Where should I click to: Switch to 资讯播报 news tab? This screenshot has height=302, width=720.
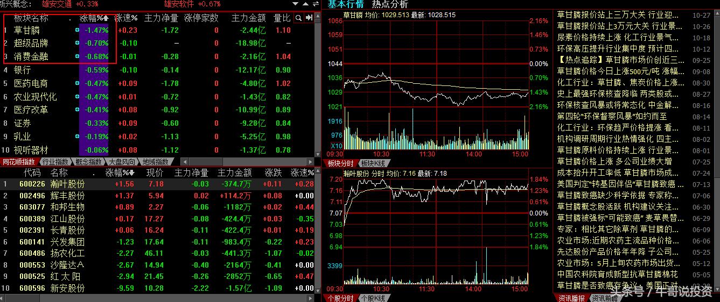tap(572, 298)
